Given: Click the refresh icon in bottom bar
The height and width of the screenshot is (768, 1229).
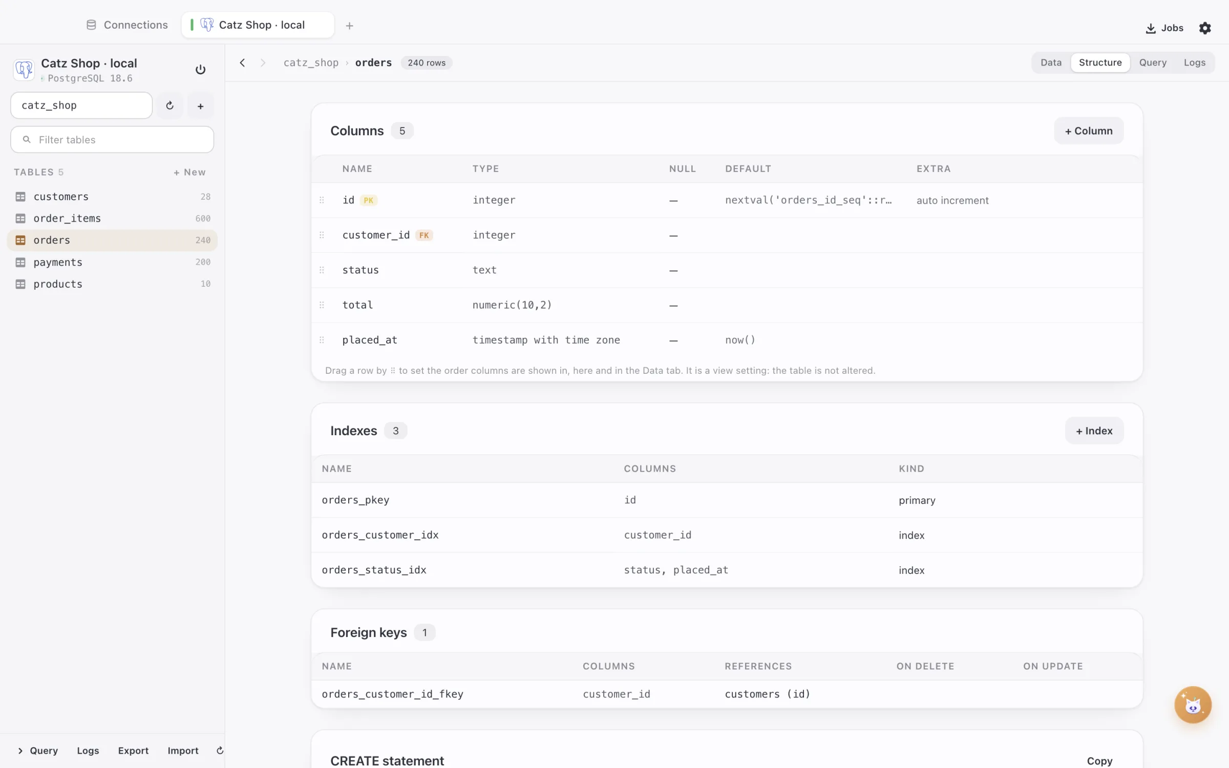Looking at the screenshot, I should tap(220, 750).
